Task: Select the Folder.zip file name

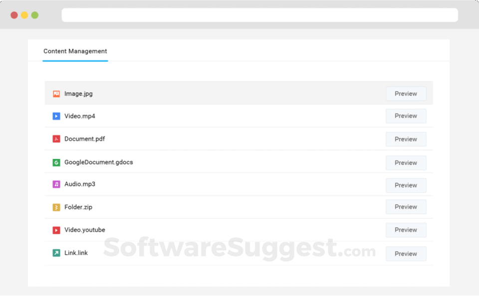Action: tap(78, 207)
